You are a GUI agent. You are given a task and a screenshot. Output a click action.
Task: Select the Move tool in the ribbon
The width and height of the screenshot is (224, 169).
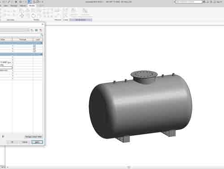coord(22,15)
